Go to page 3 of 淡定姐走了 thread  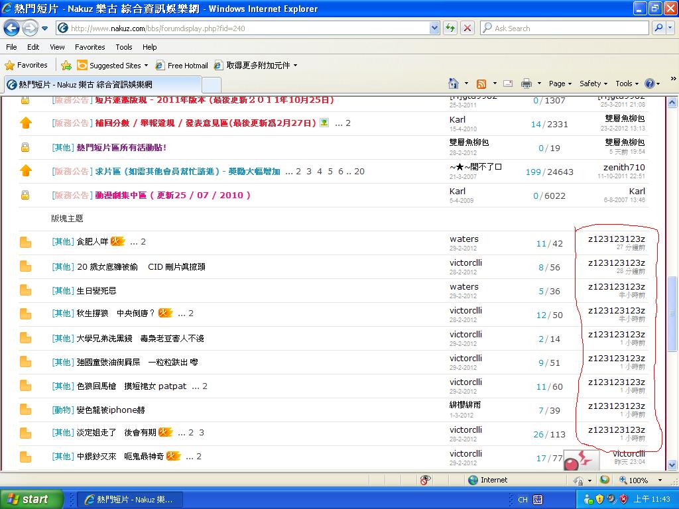[x=202, y=432]
